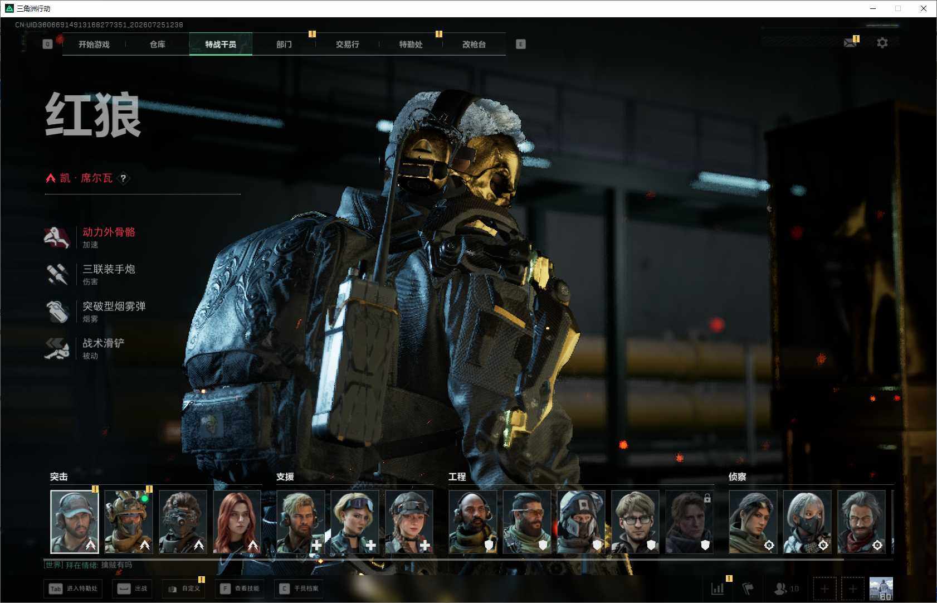Select the 战术滑铲 passive skill icon

pos(57,348)
